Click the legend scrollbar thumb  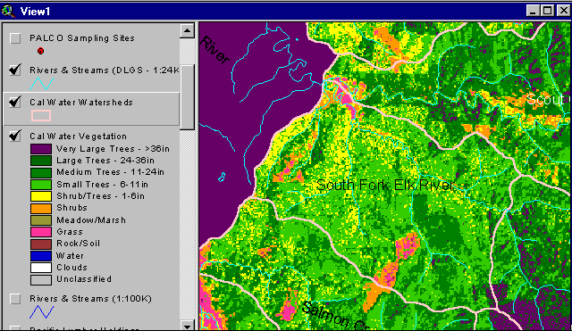(188, 97)
